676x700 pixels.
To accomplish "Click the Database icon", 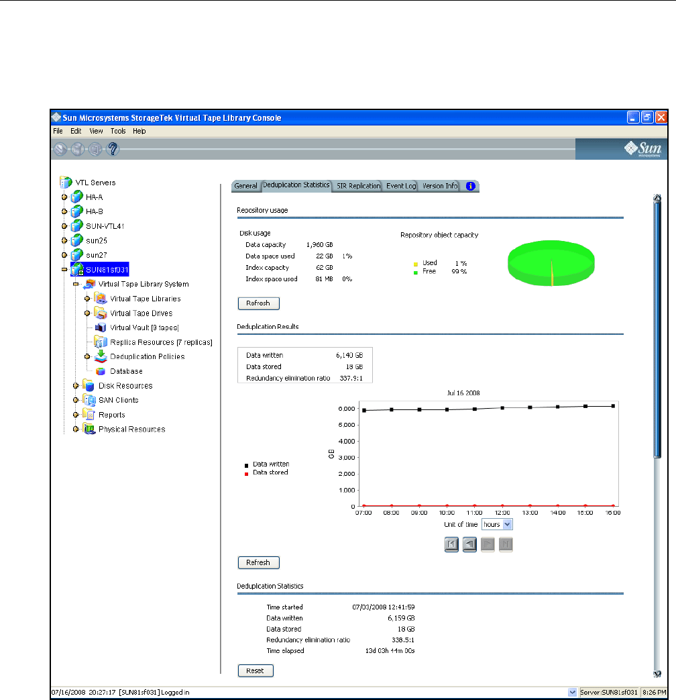I will tap(101, 371).
